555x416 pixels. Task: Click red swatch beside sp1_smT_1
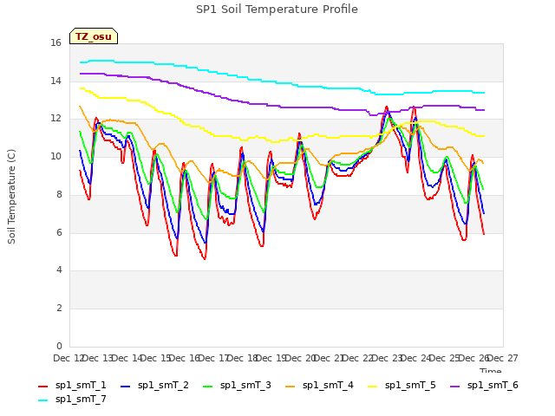pyautogui.click(x=42, y=387)
